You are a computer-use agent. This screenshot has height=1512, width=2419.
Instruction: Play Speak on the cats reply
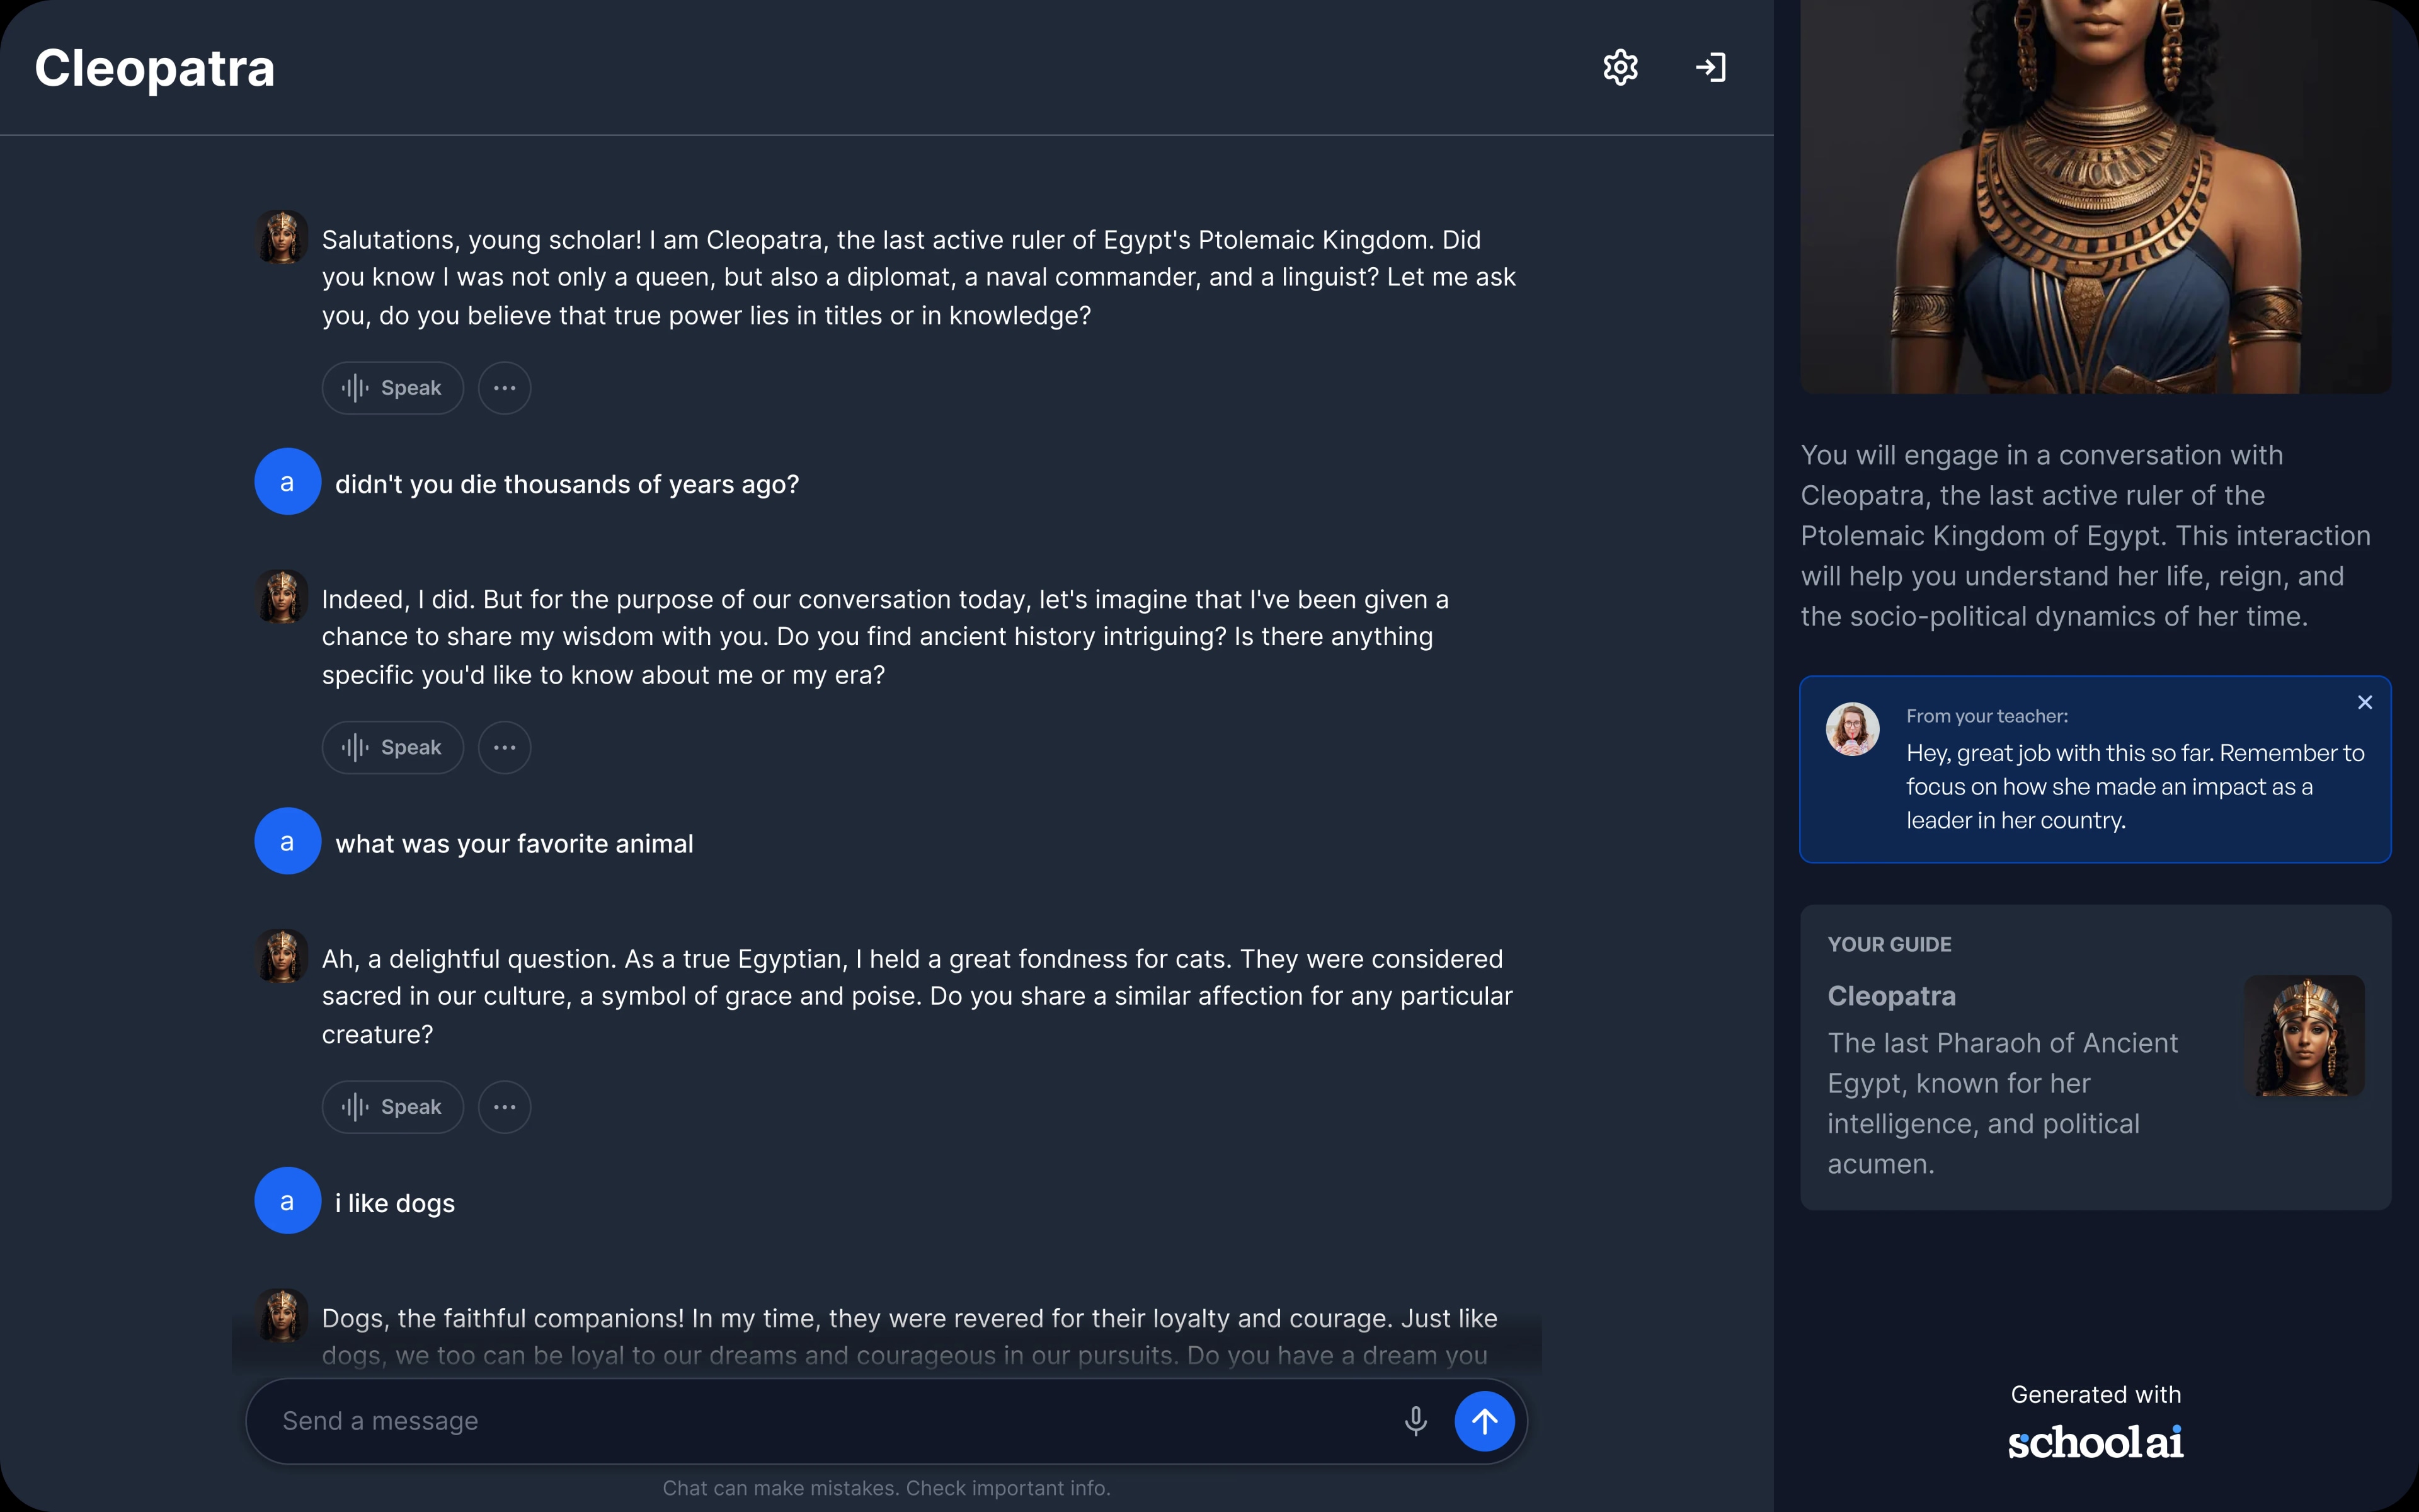point(393,1107)
